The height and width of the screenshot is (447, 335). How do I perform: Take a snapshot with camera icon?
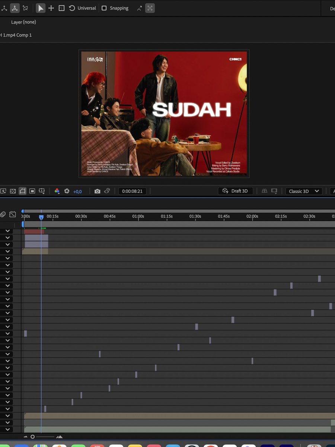(97, 191)
